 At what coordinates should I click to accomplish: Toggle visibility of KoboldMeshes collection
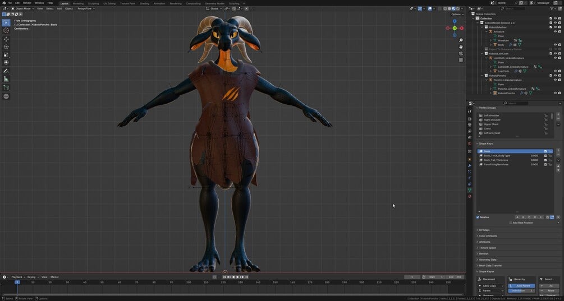[x=554, y=27]
